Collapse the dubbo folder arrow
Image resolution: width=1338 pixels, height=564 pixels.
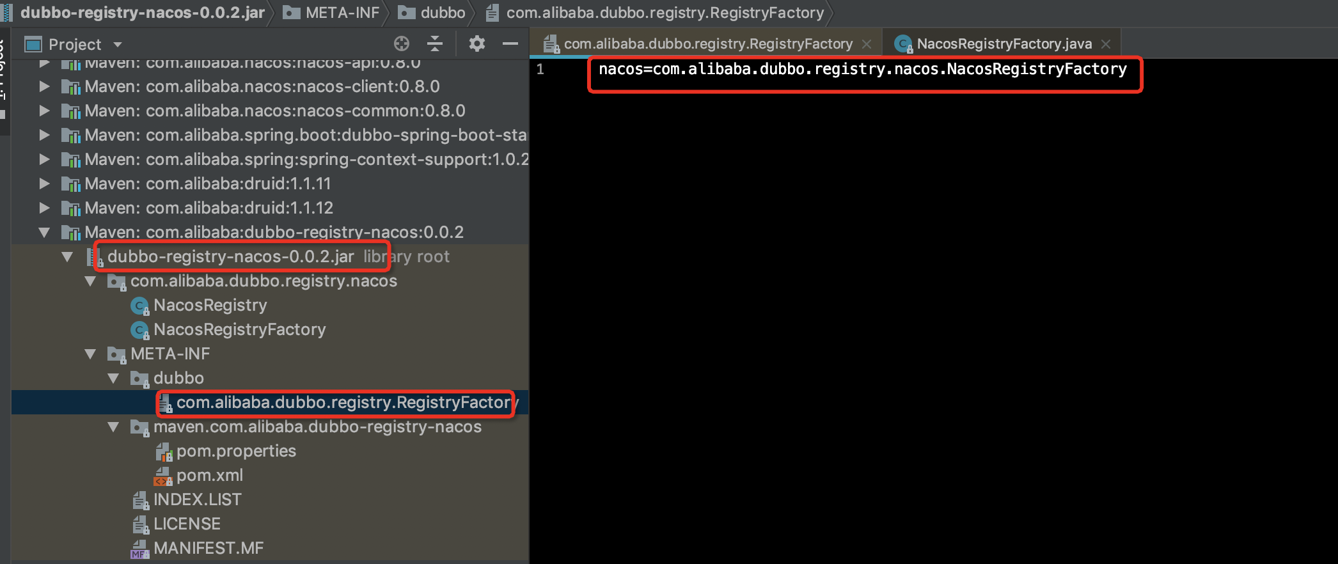(x=113, y=378)
